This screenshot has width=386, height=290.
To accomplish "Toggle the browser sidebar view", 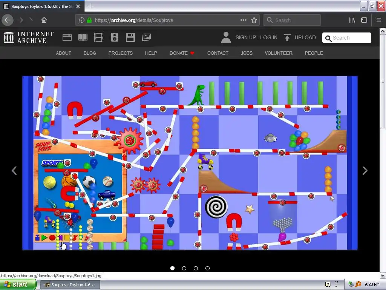I will [364, 20].
